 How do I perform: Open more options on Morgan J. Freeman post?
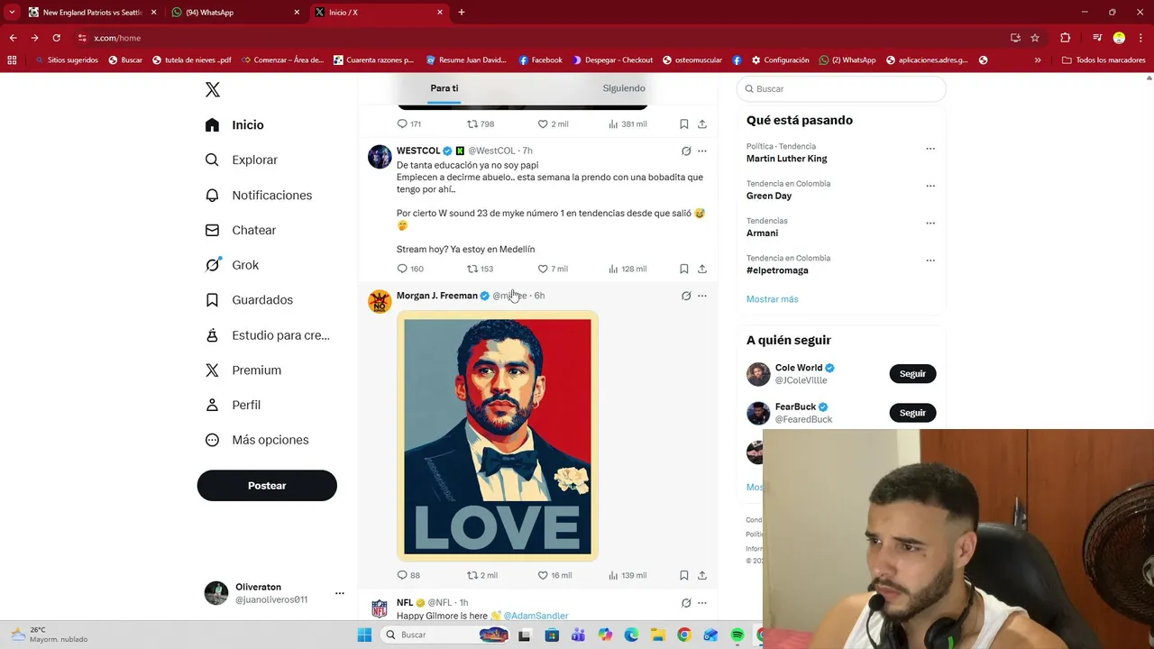click(702, 296)
